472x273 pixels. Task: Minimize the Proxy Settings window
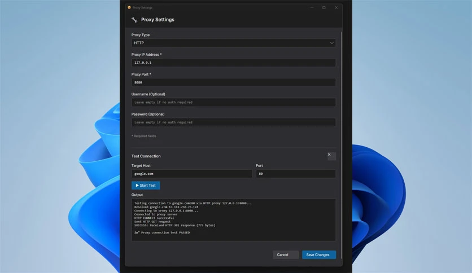(312, 7)
